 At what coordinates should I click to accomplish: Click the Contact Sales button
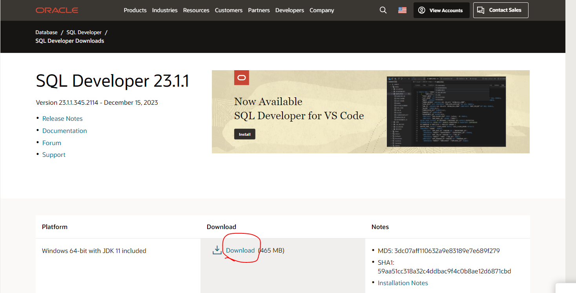(501, 10)
